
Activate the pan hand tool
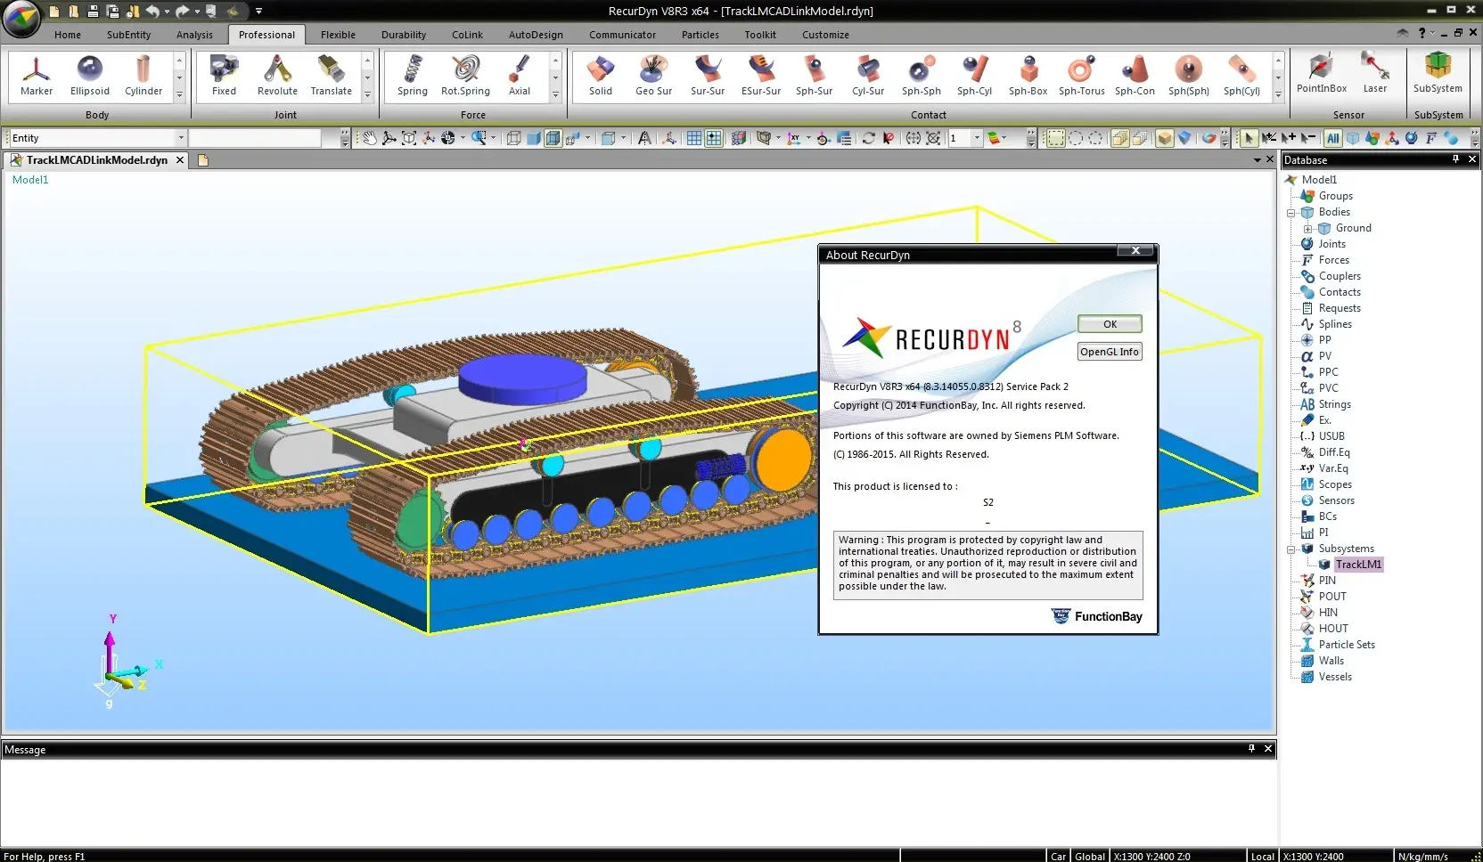click(x=369, y=138)
